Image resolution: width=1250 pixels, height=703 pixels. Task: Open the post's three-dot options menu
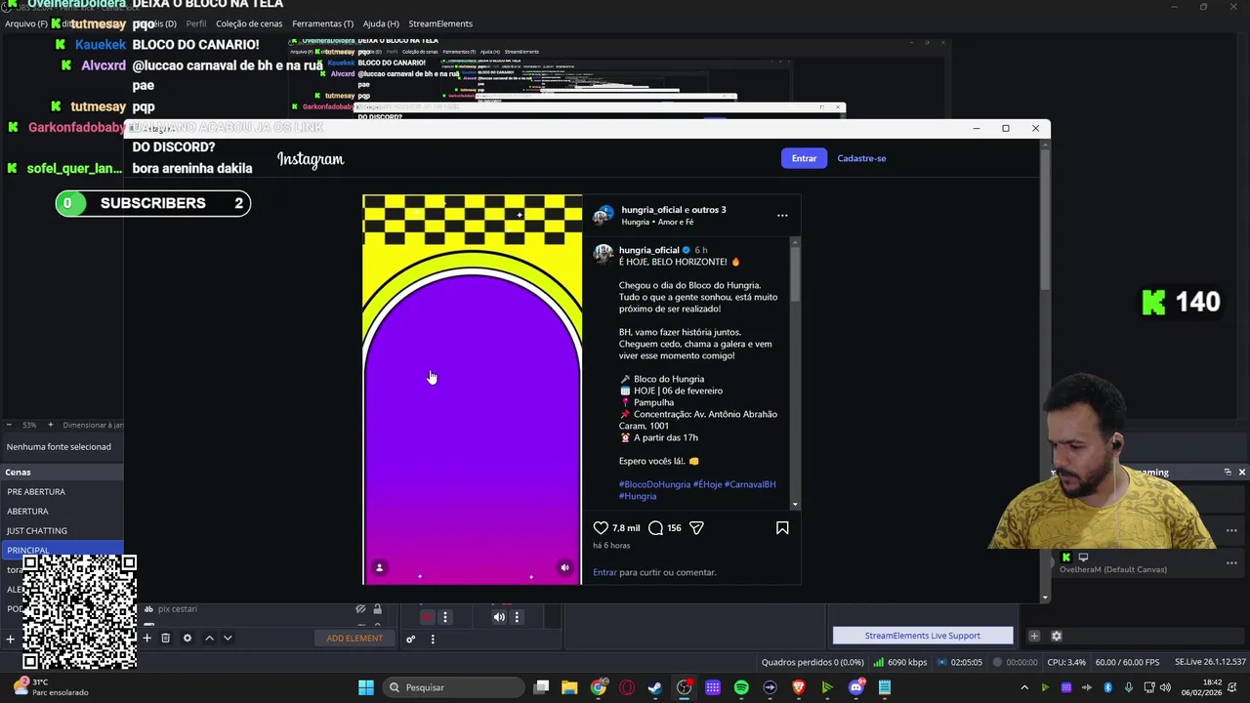[x=782, y=215]
